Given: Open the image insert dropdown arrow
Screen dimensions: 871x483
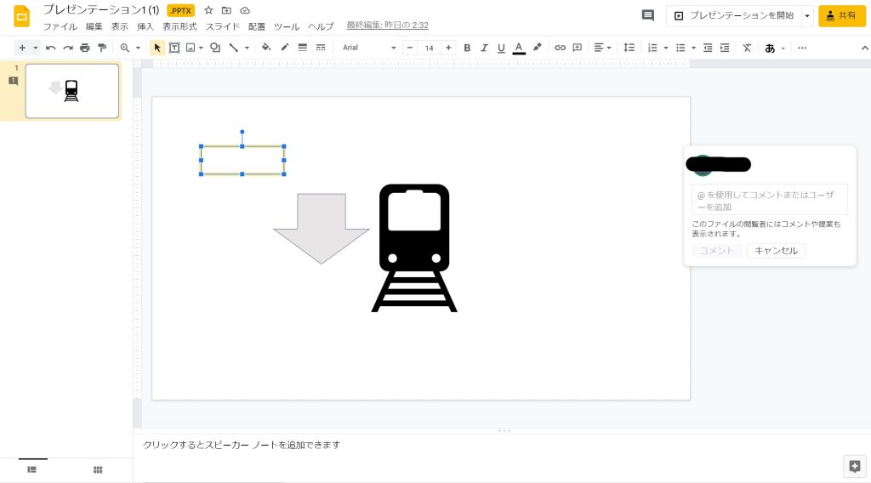Looking at the screenshot, I should 201,48.
